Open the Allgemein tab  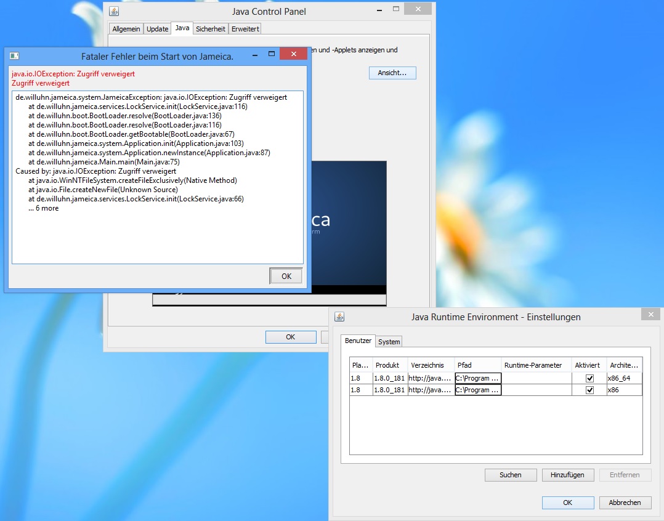(x=126, y=29)
